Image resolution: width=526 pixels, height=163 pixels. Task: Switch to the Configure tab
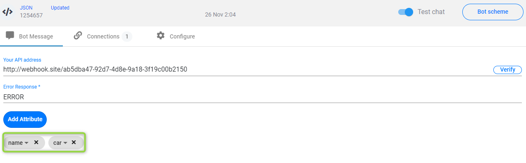176,36
